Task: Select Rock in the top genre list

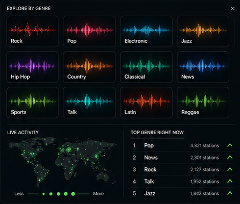Action: click(150, 169)
